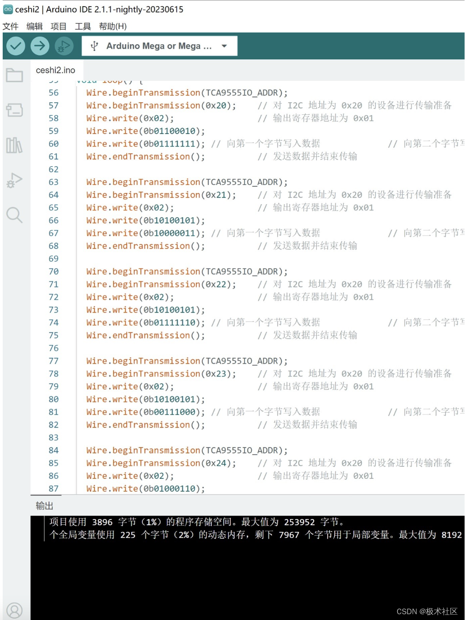Click the Verify sketch checkmark icon
Image resolution: width=465 pixels, height=620 pixels.
(x=15, y=45)
